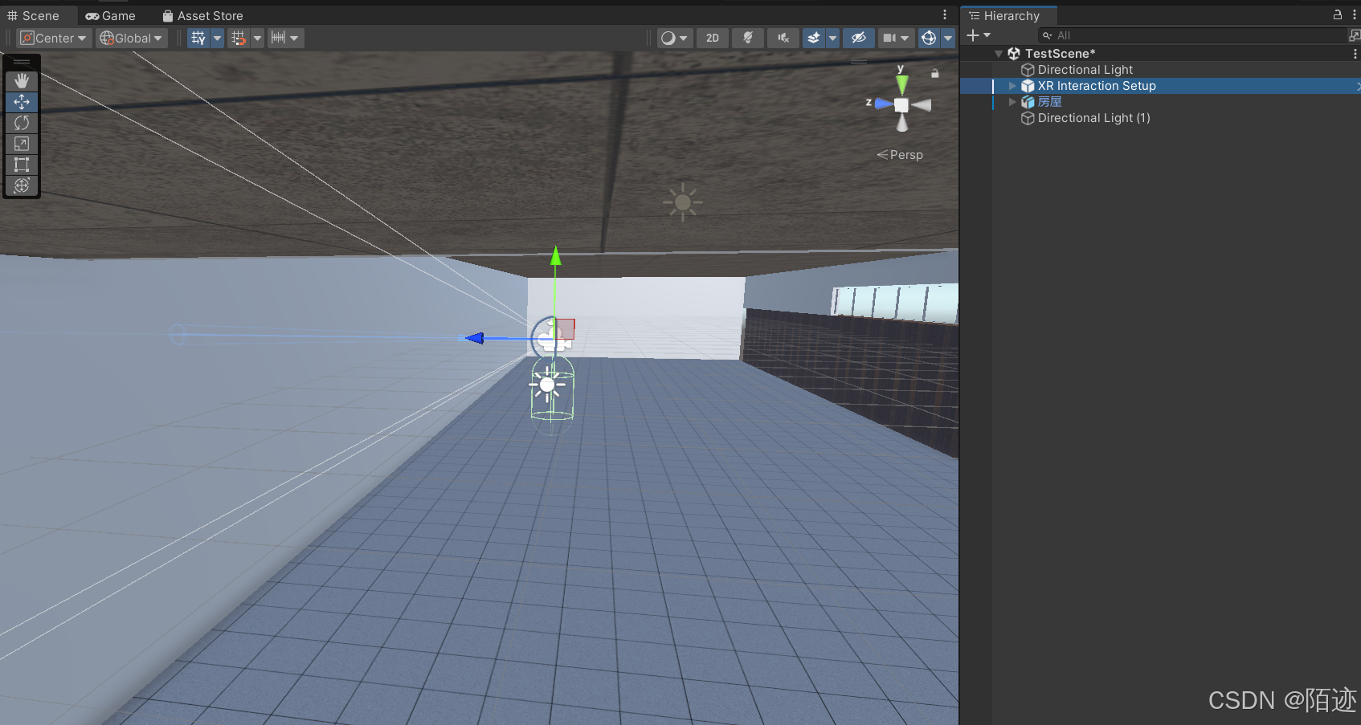Open Gizmos options dropdown arrow
Image resolution: width=1361 pixels, height=725 pixels.
[948, 38]
